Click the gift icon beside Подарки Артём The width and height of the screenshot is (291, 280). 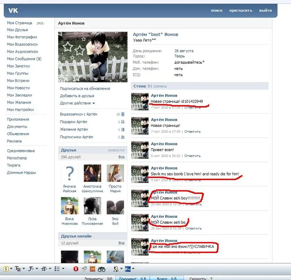pyautogui.click(x=123, y=122)
